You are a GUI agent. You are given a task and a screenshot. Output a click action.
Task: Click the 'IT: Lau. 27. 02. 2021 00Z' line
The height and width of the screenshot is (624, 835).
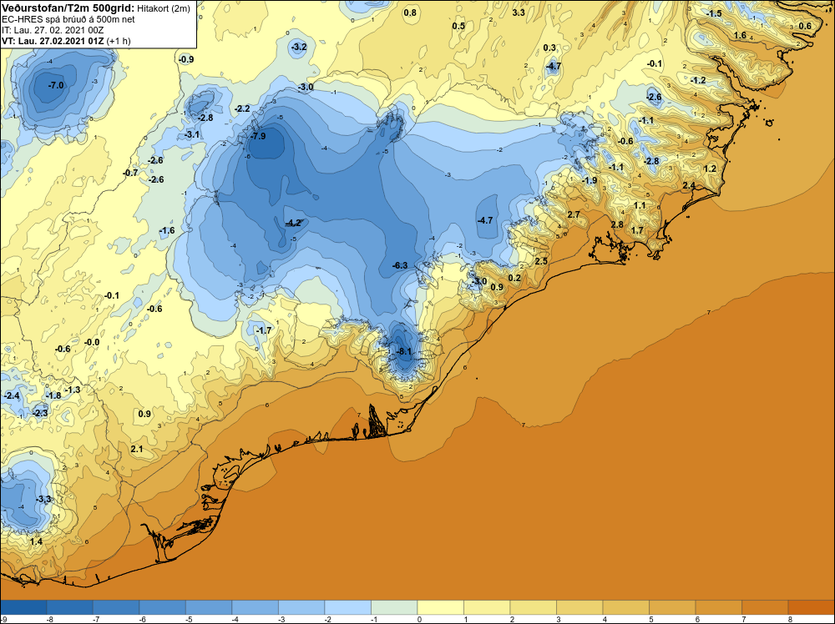[53, 30]
